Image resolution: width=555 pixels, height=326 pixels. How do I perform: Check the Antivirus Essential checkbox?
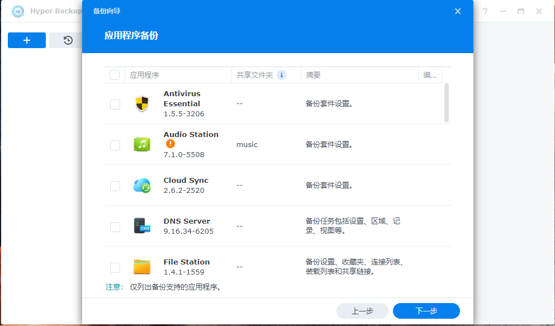115,105
